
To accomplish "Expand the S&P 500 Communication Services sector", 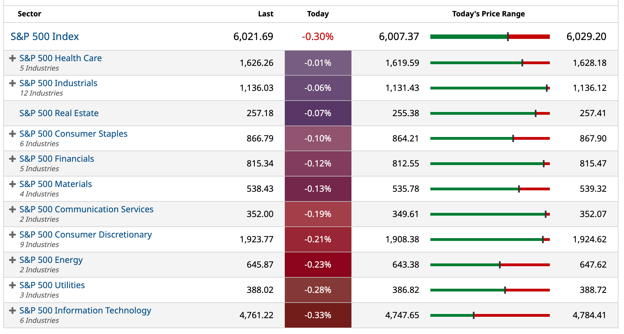I will pos(13,209).
